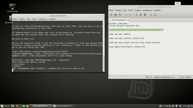
Task: Click the 'sudo apt-get update' line
Action: point(119,34)
